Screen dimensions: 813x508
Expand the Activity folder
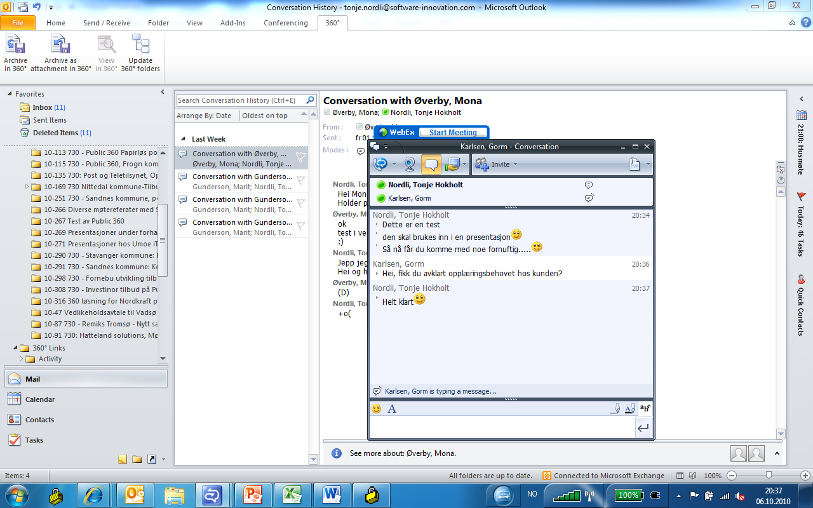21,359
